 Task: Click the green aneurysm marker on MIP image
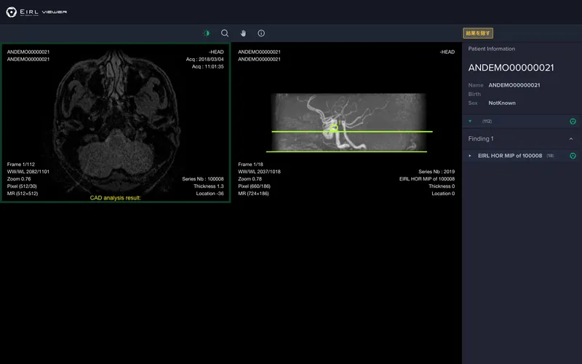[332, 128]
